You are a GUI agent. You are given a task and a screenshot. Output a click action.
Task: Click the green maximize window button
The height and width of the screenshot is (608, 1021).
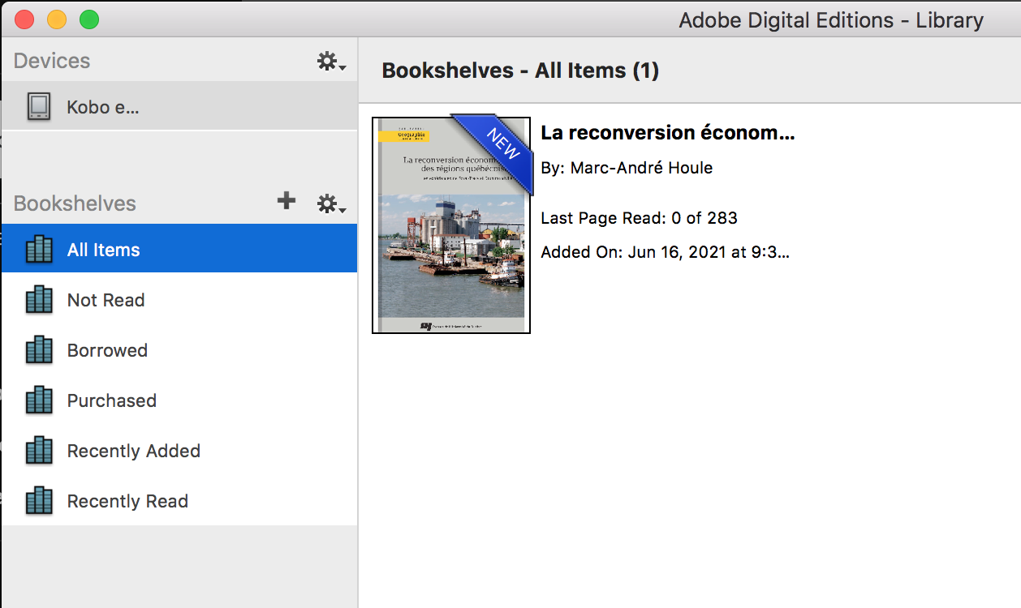tap(89, 19)
